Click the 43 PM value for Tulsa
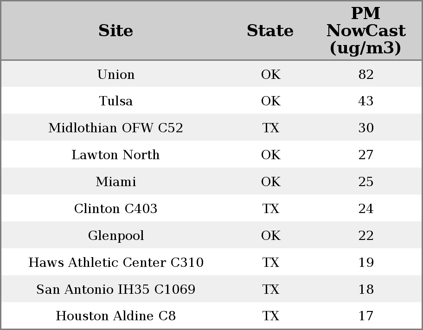Screen dimensions: 423x330 366,101
